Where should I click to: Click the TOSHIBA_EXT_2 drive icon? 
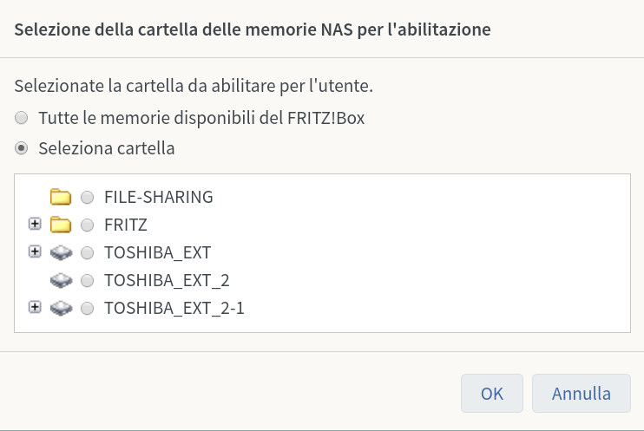coord(60,281)
